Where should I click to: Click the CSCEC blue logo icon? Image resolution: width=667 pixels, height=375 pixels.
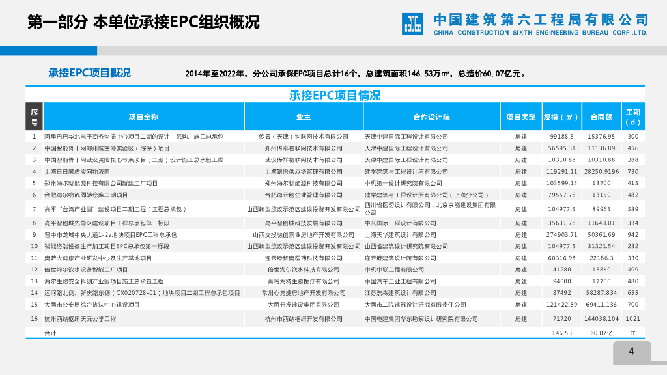(412, 23)
